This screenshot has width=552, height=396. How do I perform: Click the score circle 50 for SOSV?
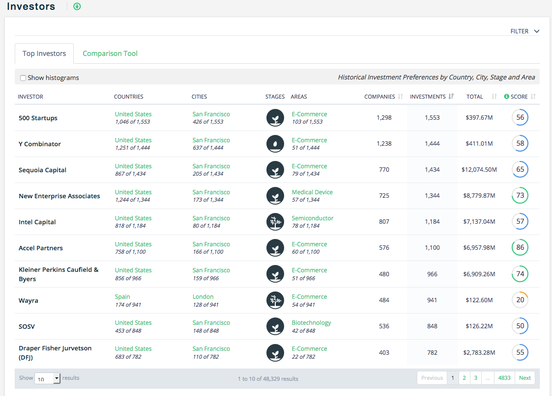(520, 326)
